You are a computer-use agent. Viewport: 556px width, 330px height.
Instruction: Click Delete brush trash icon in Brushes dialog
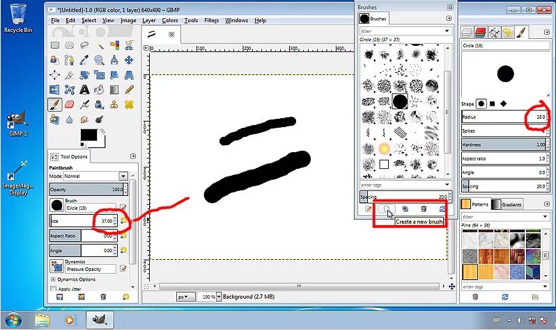[424, 209]
